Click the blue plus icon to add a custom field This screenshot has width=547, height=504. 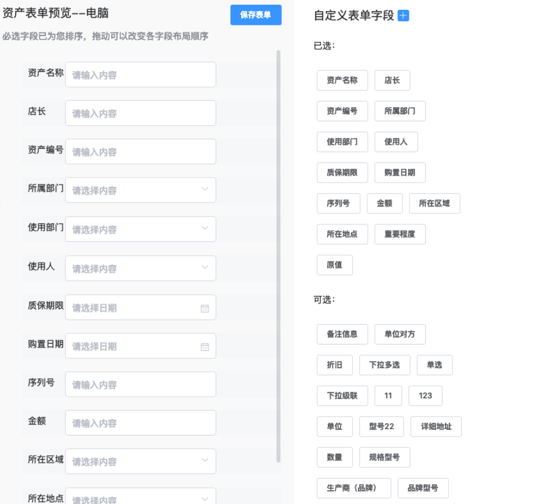403,16
